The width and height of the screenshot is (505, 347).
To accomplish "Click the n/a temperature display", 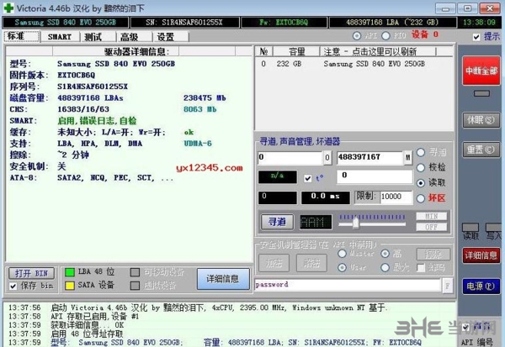I will click(x=277, y=177).
